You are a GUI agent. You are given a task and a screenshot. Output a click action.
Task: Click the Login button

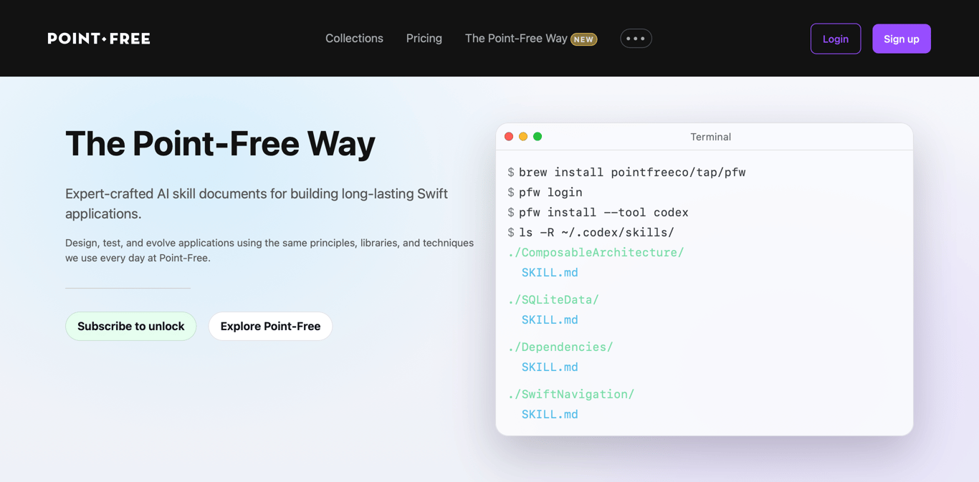coord(836,39)
